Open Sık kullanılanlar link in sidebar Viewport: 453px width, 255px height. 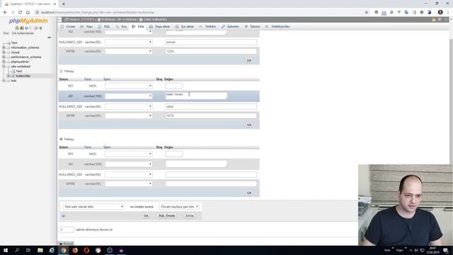[23, 33]
